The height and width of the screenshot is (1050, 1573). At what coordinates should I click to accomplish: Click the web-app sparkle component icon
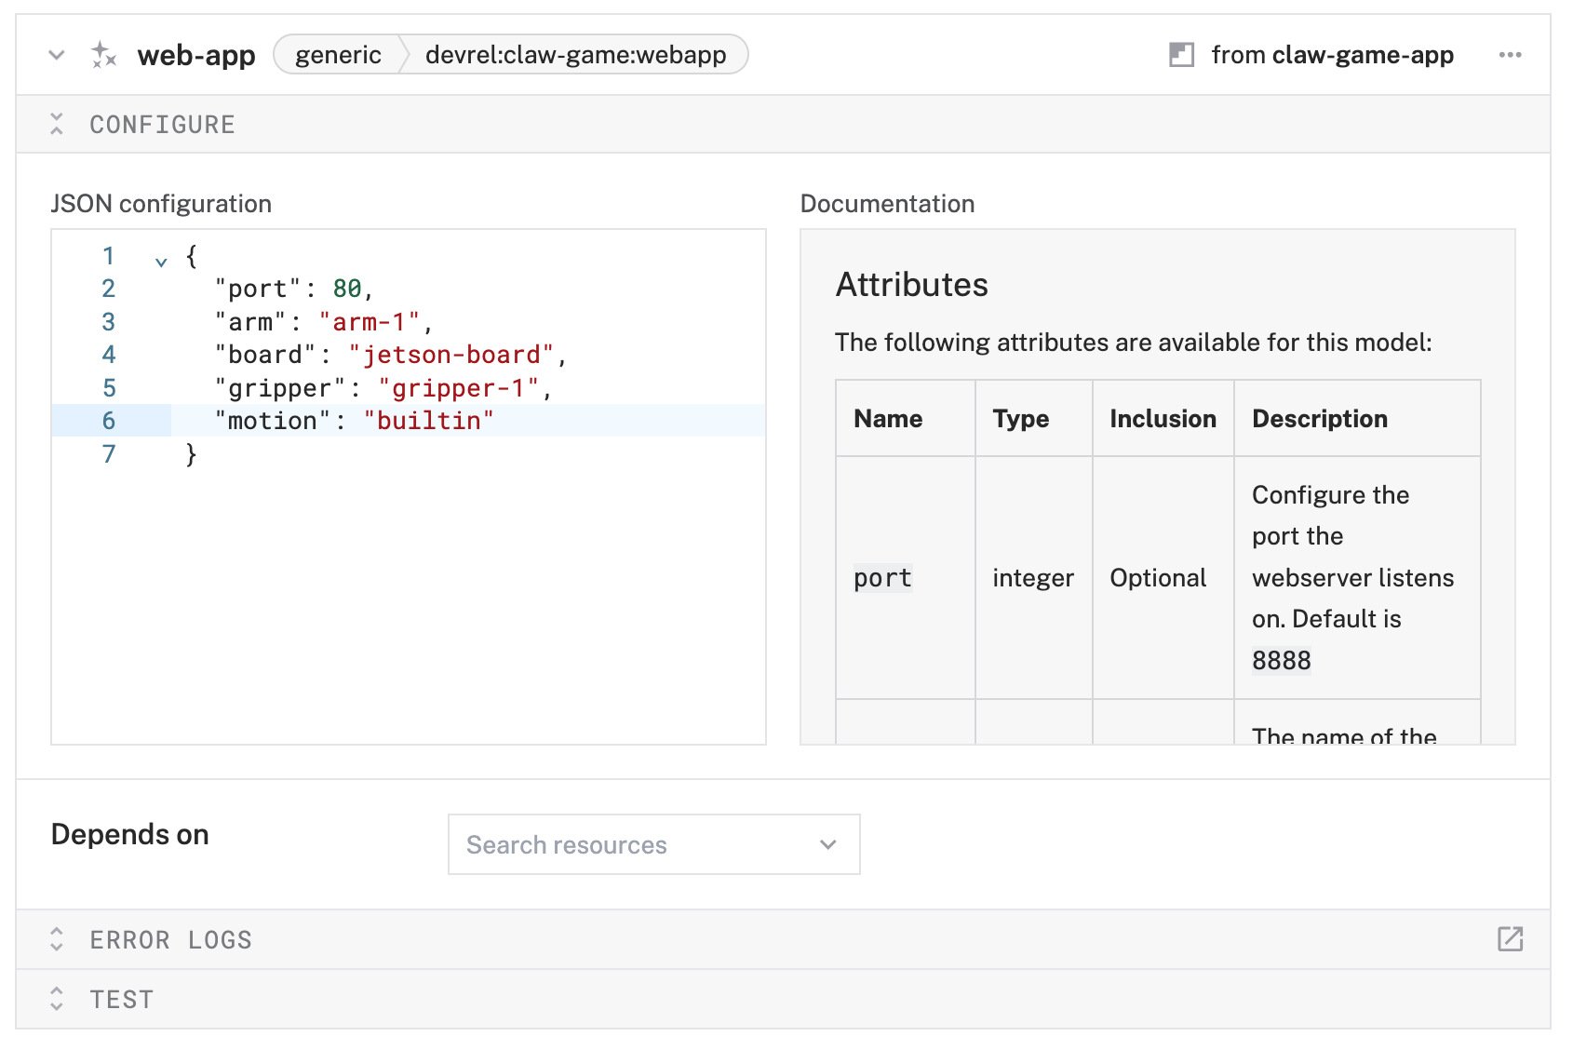(x=103, y=55)
